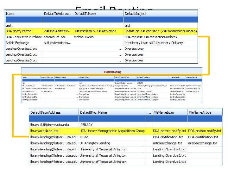Click 'Lending Overdue2.txt' in FileNameLoan column

(169, 155)
